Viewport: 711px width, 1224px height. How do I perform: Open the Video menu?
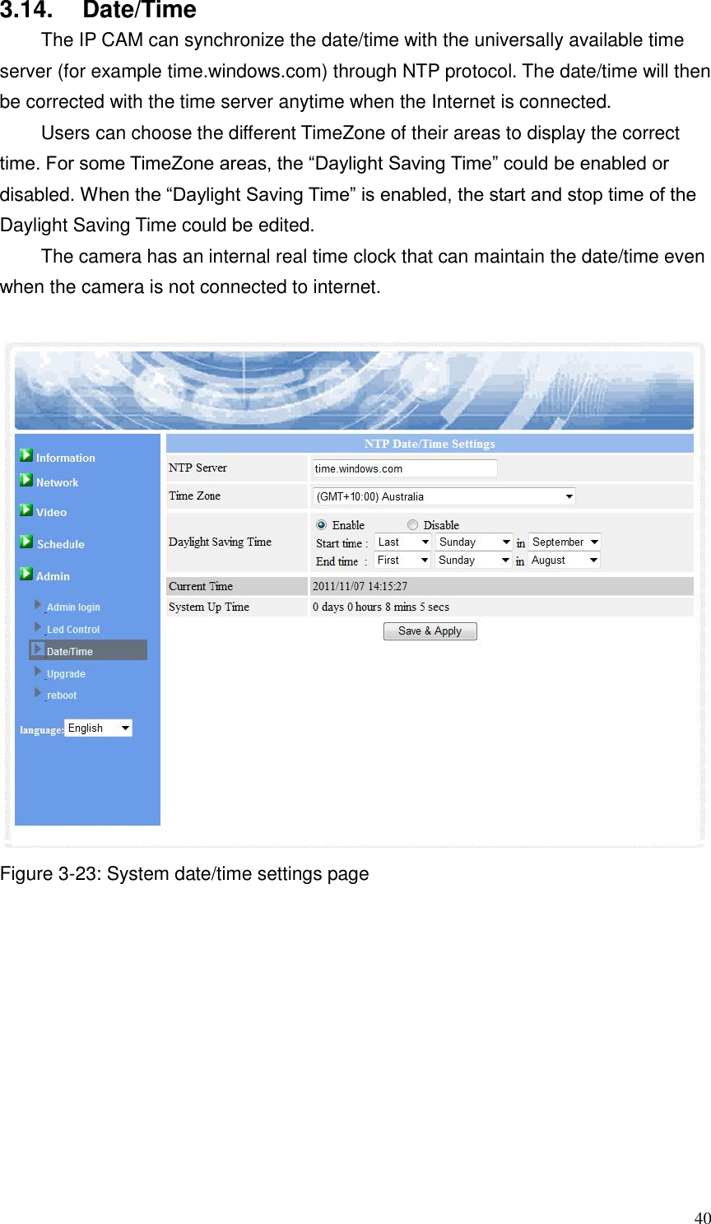(51, 512)
